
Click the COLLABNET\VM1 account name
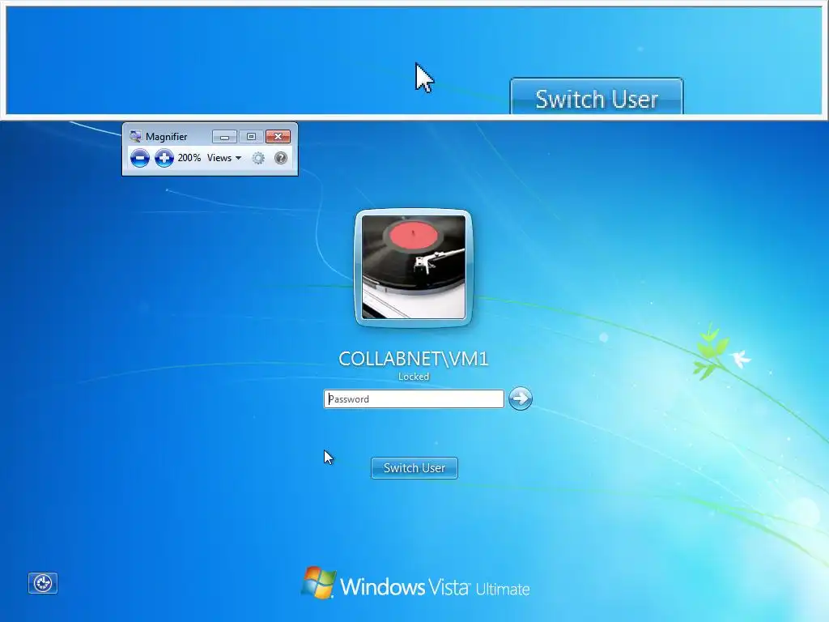coord(414,359)
